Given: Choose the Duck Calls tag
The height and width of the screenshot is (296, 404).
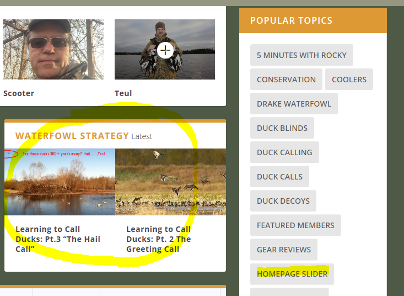Looking at the screenshot, I should pos(279,177).
